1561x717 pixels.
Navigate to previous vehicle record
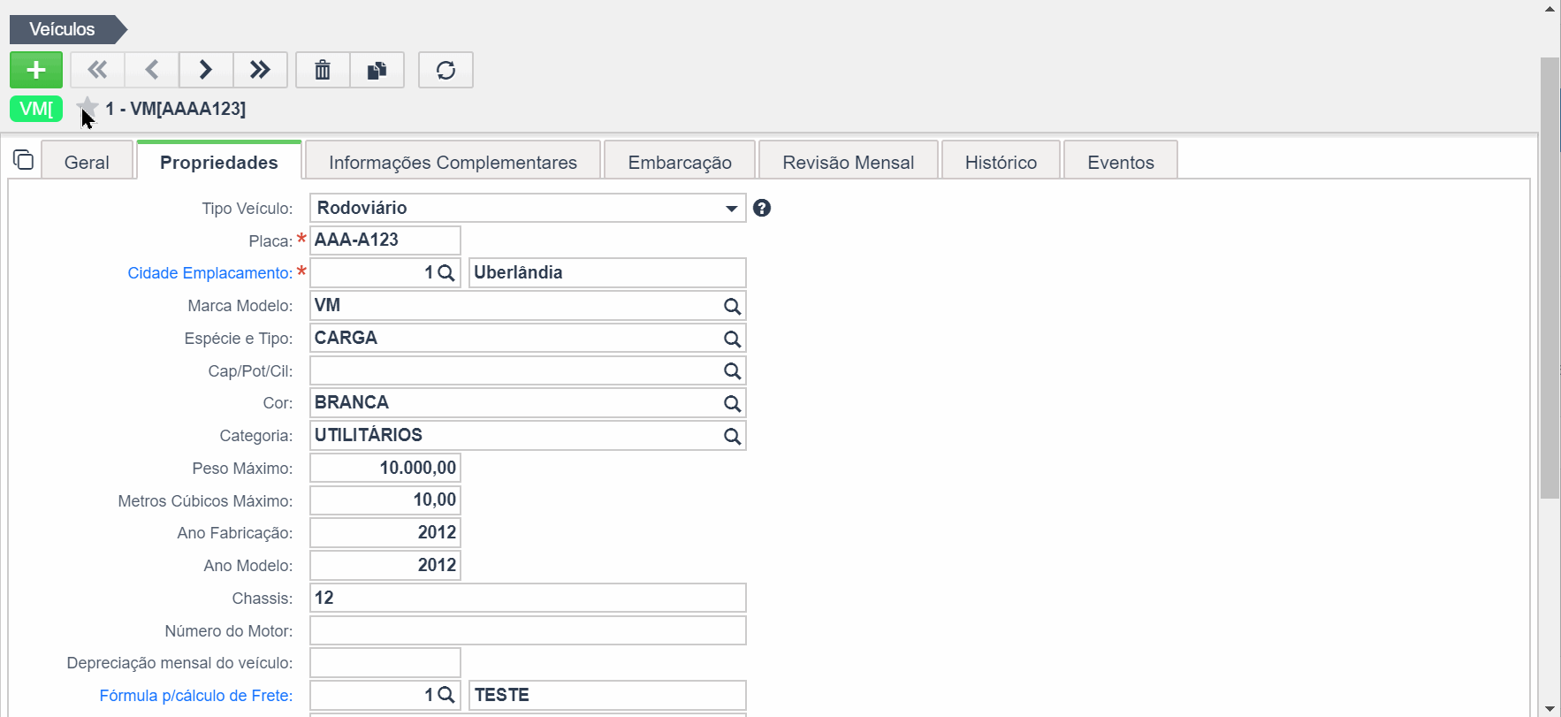(x=152, y=70)
